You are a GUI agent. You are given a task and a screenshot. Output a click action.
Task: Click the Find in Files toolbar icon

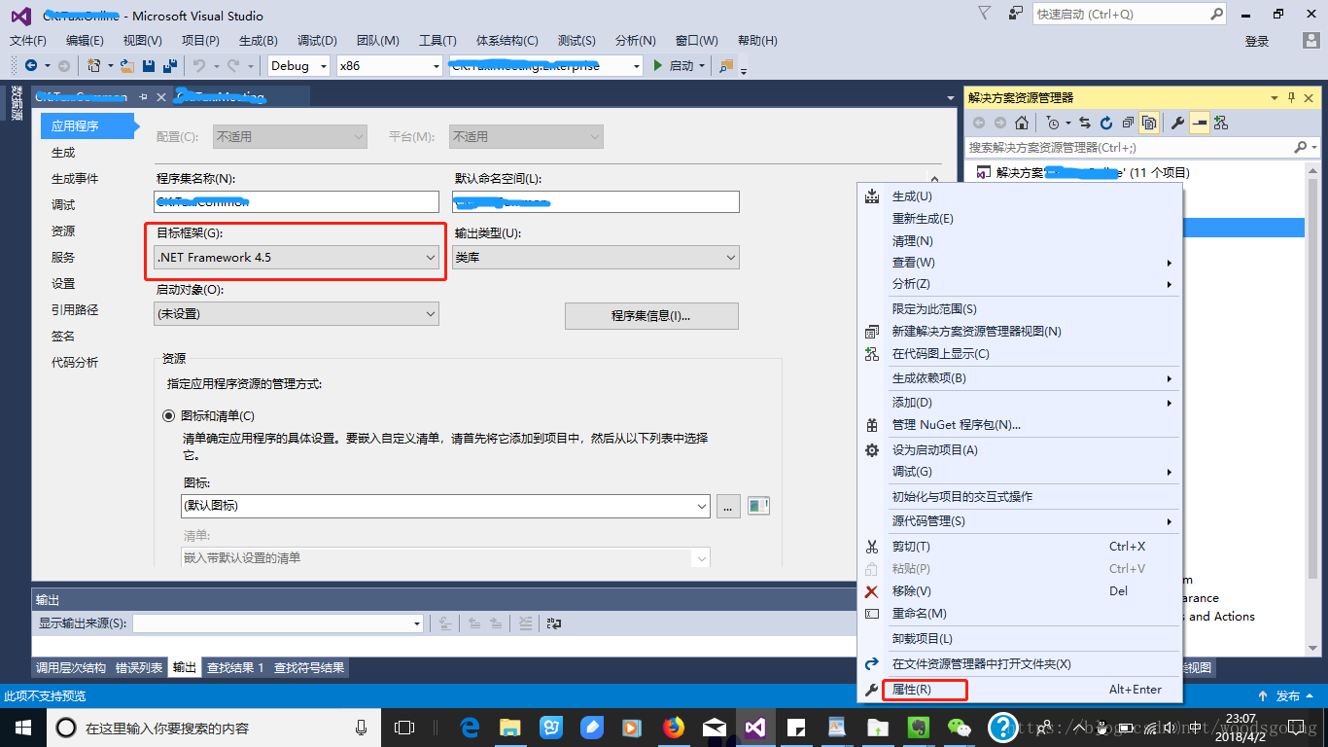click(x=725, y=65)
